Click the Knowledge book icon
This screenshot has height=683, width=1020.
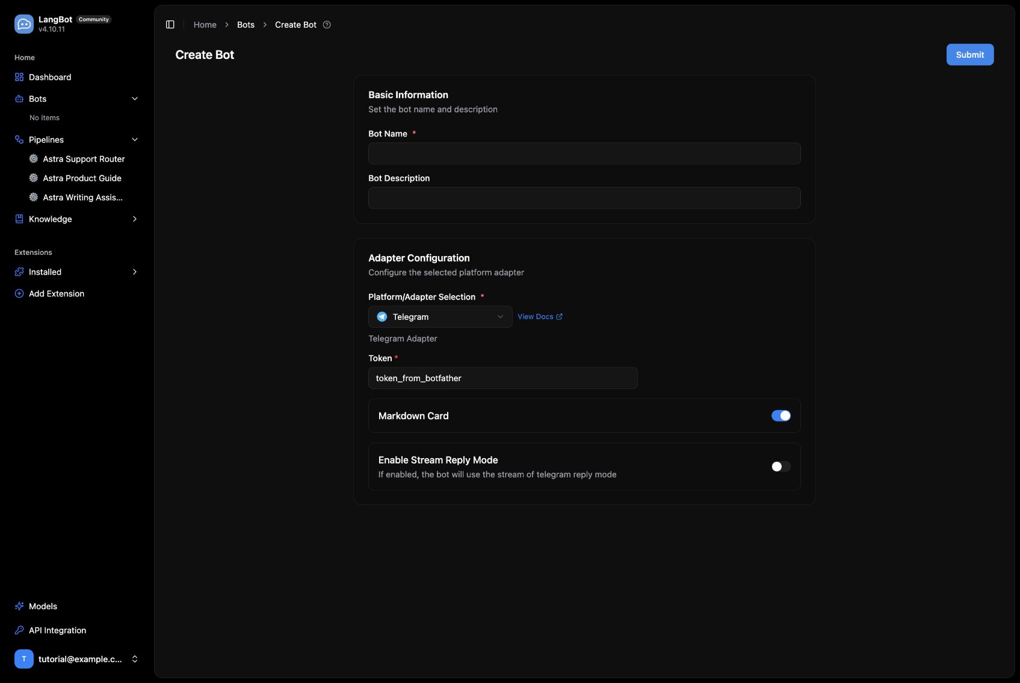click(19, 219)
